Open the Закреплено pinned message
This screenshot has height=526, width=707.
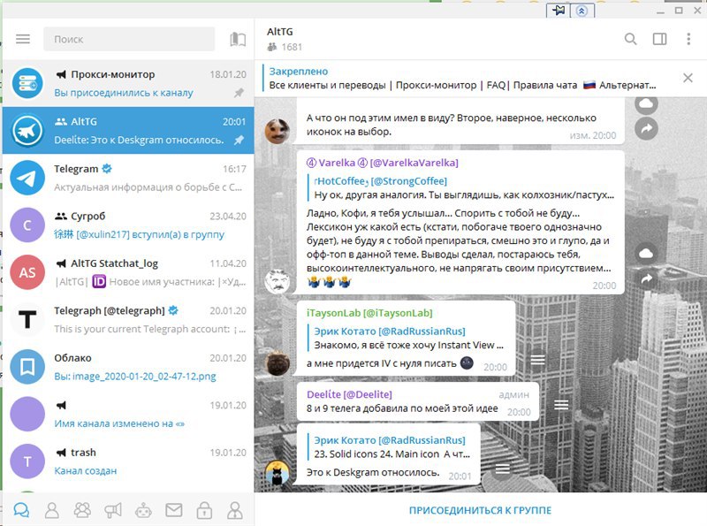(x=462, y=79)
